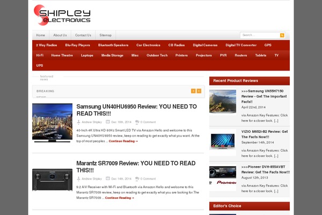
Task: Open Marantz SR7009 Review article title
Action: [136, 167]
